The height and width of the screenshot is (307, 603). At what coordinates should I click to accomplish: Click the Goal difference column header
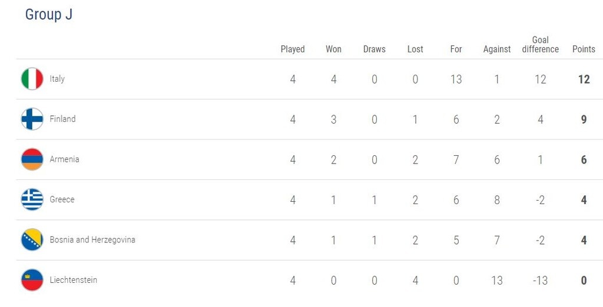(x=540, y=45)
